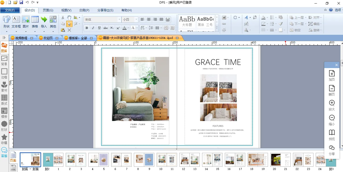
Task: Select the page 4-5 spread thumbnail
Action: pos(99,160)
